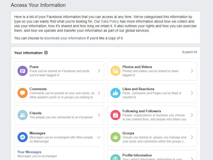Viewport: 213px width, 160px height.
Task: Expand the Likes and Reactions chevron
Action: [x=192, y=93]
